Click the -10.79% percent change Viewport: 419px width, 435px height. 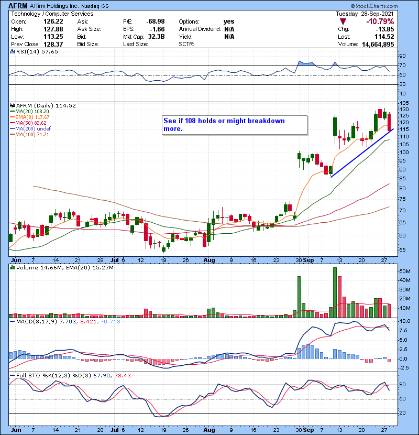click(380, 21)
